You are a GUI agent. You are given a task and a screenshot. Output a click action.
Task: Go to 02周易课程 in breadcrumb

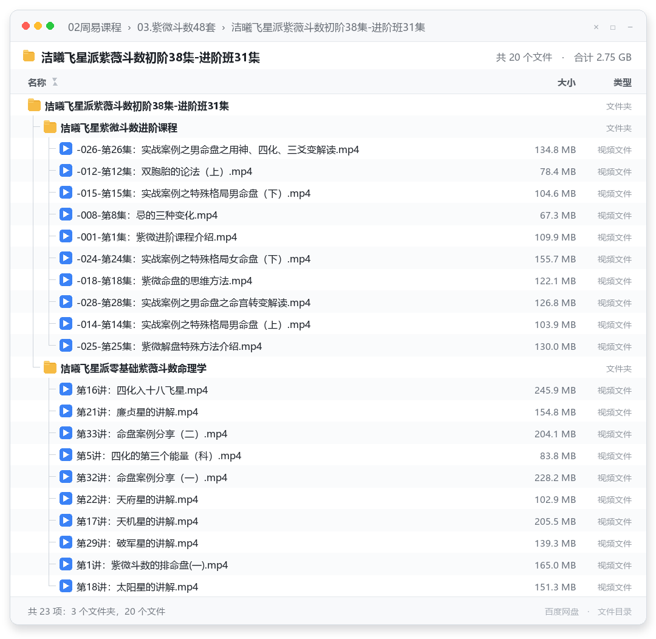95,27
